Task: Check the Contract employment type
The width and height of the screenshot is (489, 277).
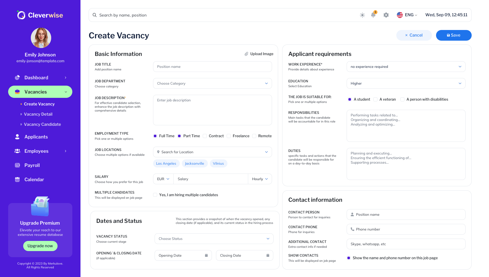Action: click(205, 136)
